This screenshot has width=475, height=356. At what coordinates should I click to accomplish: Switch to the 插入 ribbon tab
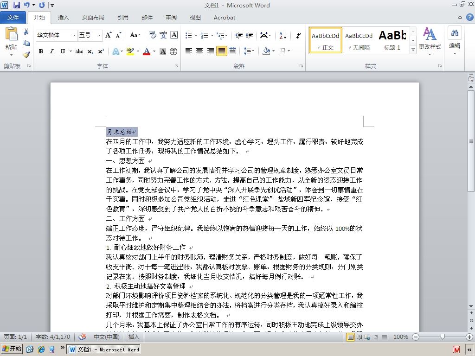pyautogui.click(x=63, y=18)
